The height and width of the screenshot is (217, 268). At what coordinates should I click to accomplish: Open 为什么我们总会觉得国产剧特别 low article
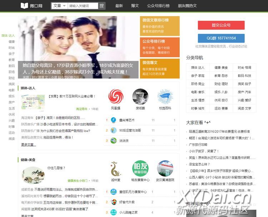pyautogui.click(x=65, y=131)
